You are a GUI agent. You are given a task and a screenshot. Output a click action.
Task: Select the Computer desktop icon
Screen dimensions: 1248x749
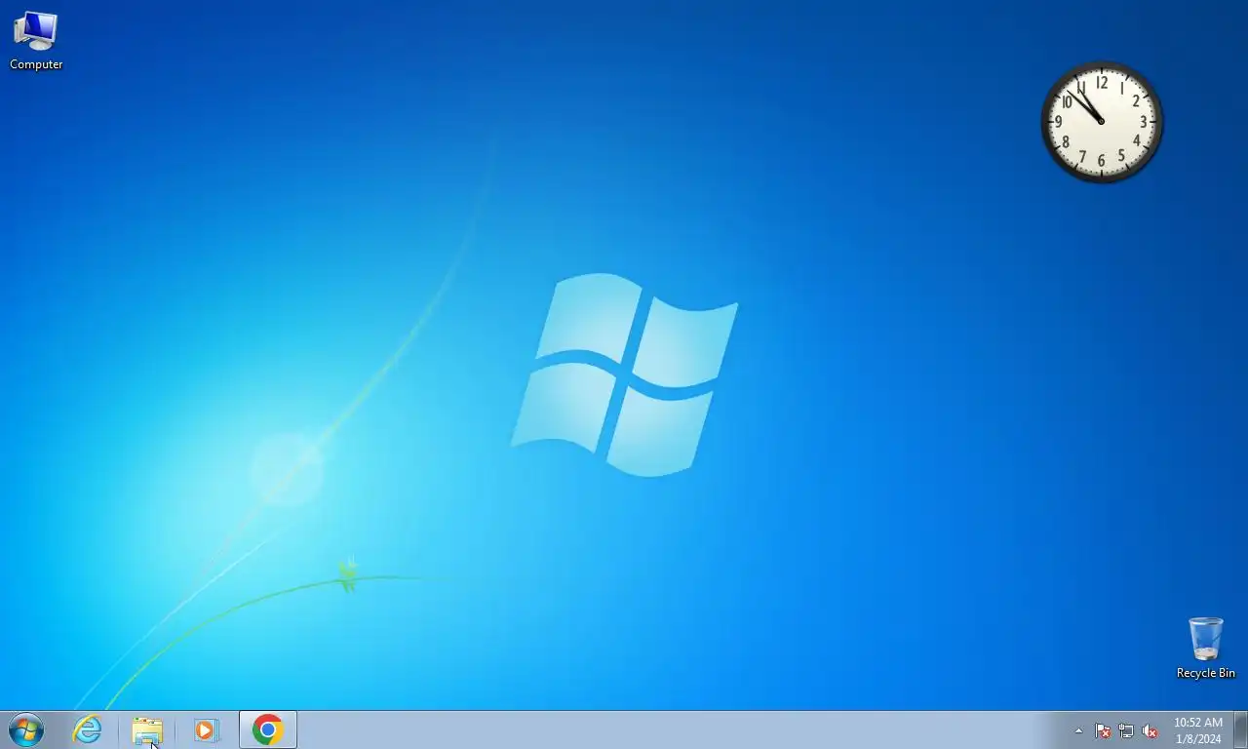[x=36, y=41]
